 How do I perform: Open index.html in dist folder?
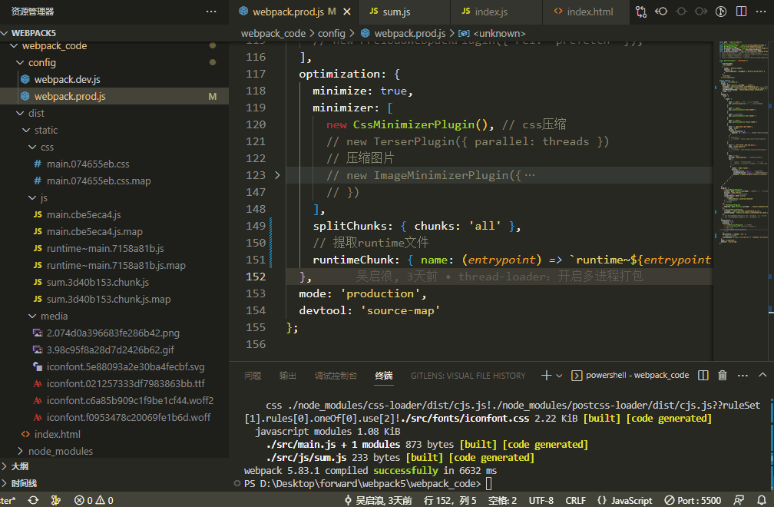point(114,435)
